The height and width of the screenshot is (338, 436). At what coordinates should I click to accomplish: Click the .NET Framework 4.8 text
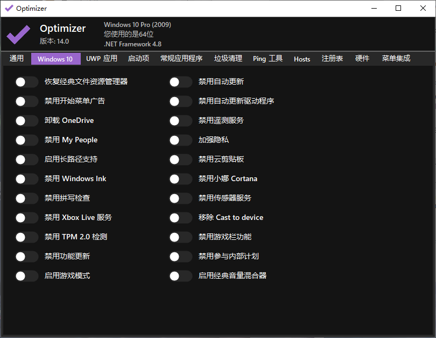click(x=132, y=44)
